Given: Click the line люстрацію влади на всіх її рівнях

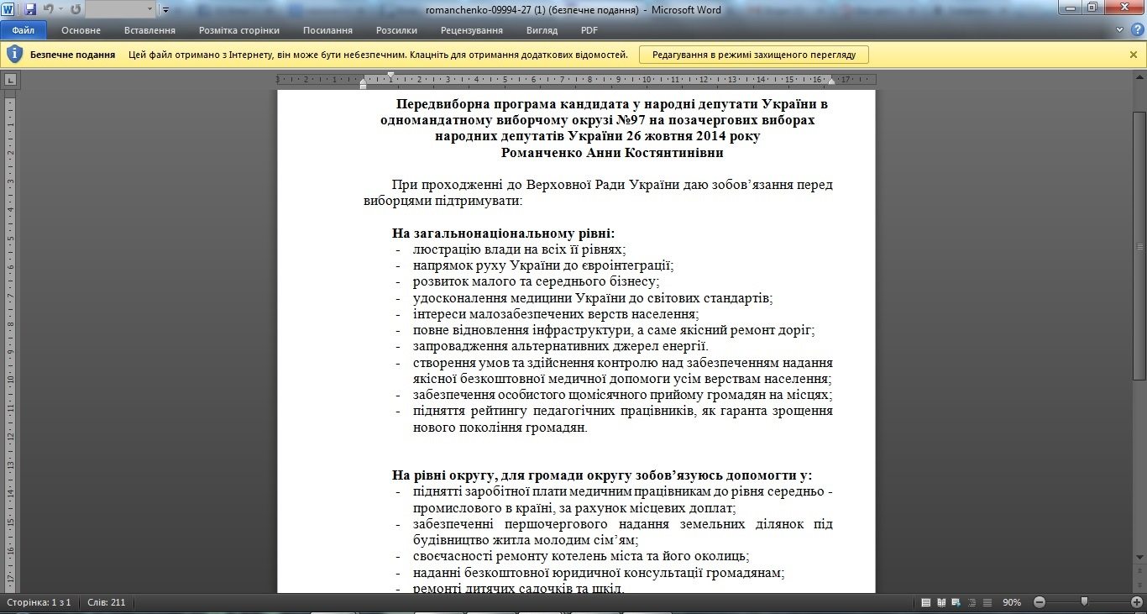Looking at the screenshot, I should point(519,249).
